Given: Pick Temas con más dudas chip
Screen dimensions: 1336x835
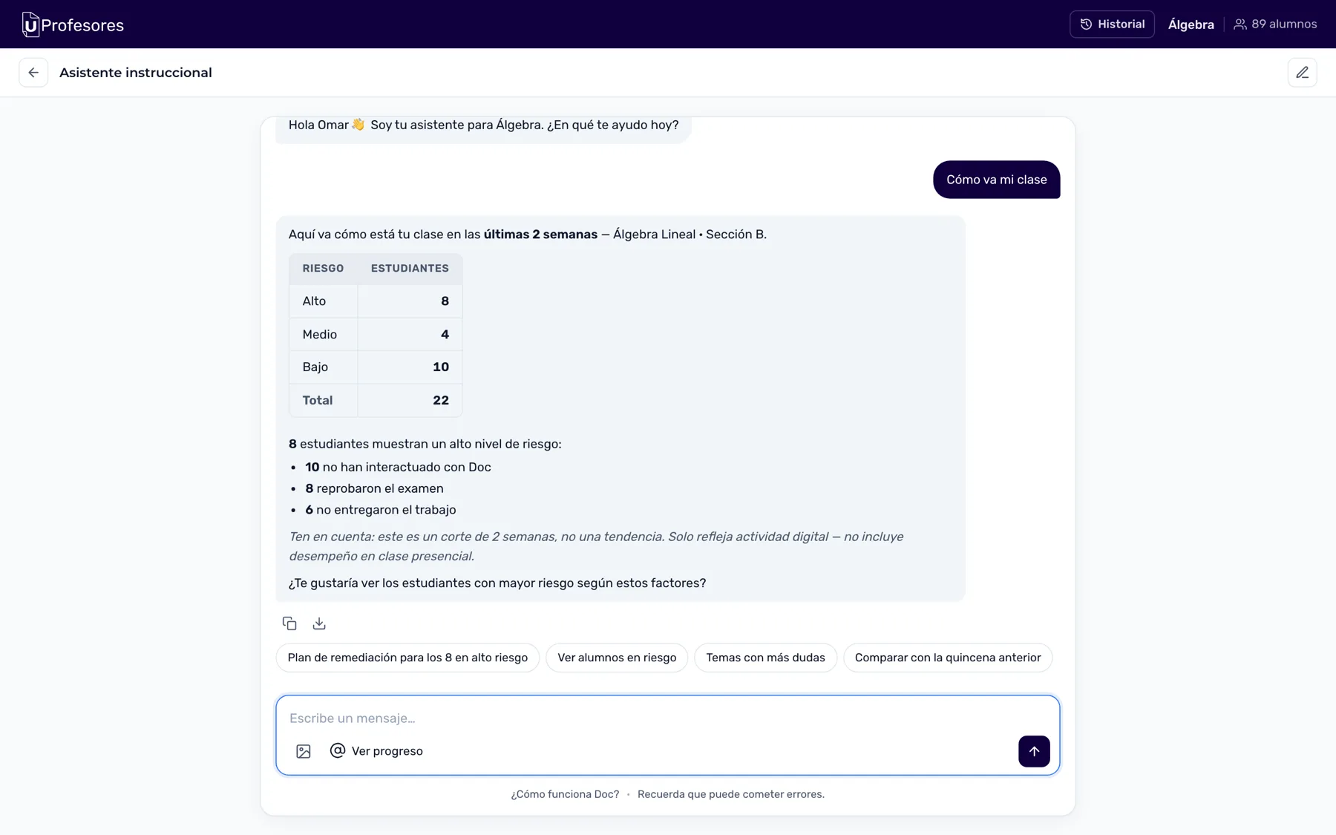Looking at the screenshot, I should [765, 658].
